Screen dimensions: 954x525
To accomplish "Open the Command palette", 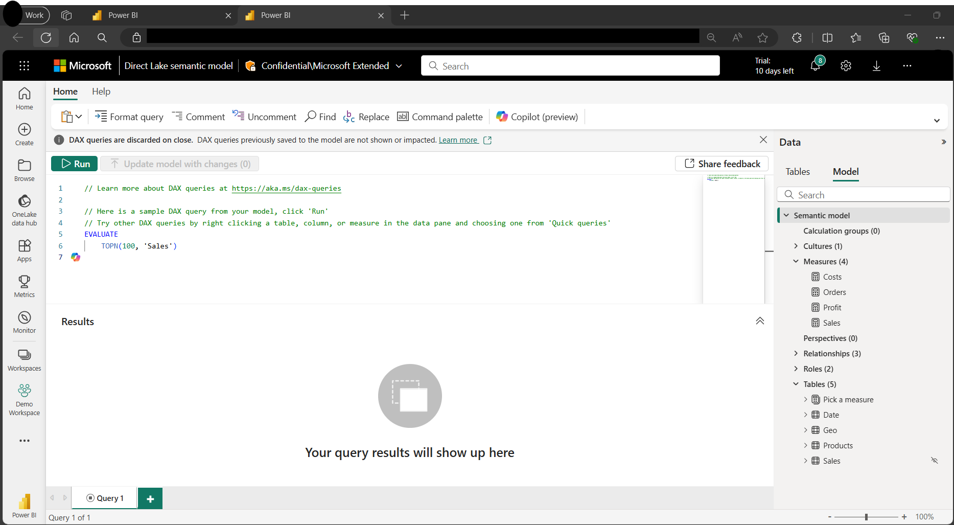I will 440,117.
